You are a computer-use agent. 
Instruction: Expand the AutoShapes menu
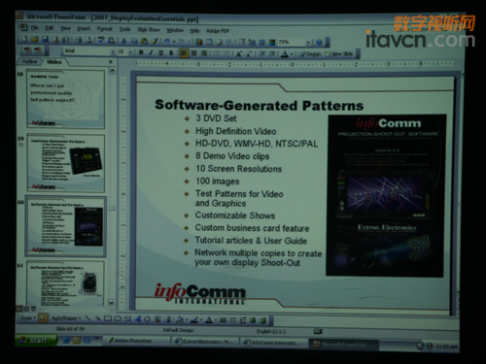66,318
